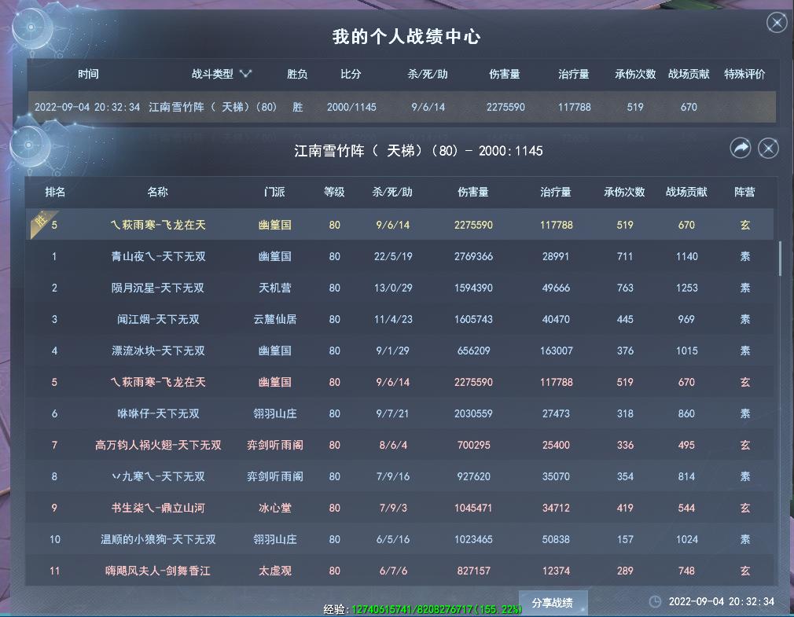
Task: Click the 门派 column header
Action: (274, 192)
